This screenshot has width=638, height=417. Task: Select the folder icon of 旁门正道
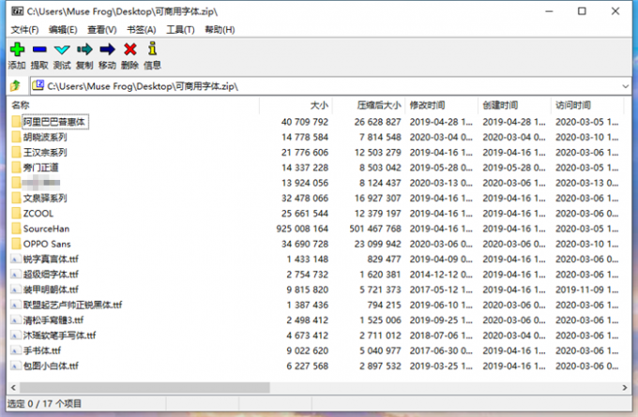click(16, 168)
